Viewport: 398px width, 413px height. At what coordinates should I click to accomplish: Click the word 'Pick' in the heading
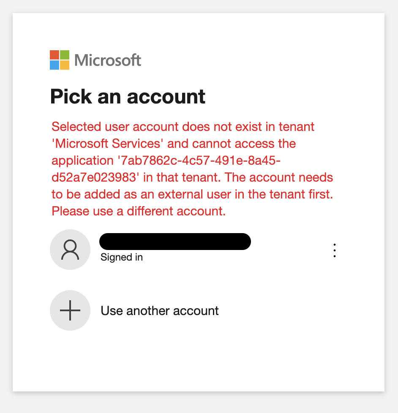pos(71,97)
